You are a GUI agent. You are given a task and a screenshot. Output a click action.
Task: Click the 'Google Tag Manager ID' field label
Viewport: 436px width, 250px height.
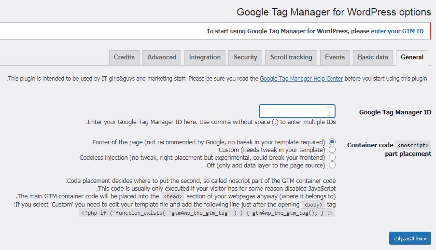395,112
